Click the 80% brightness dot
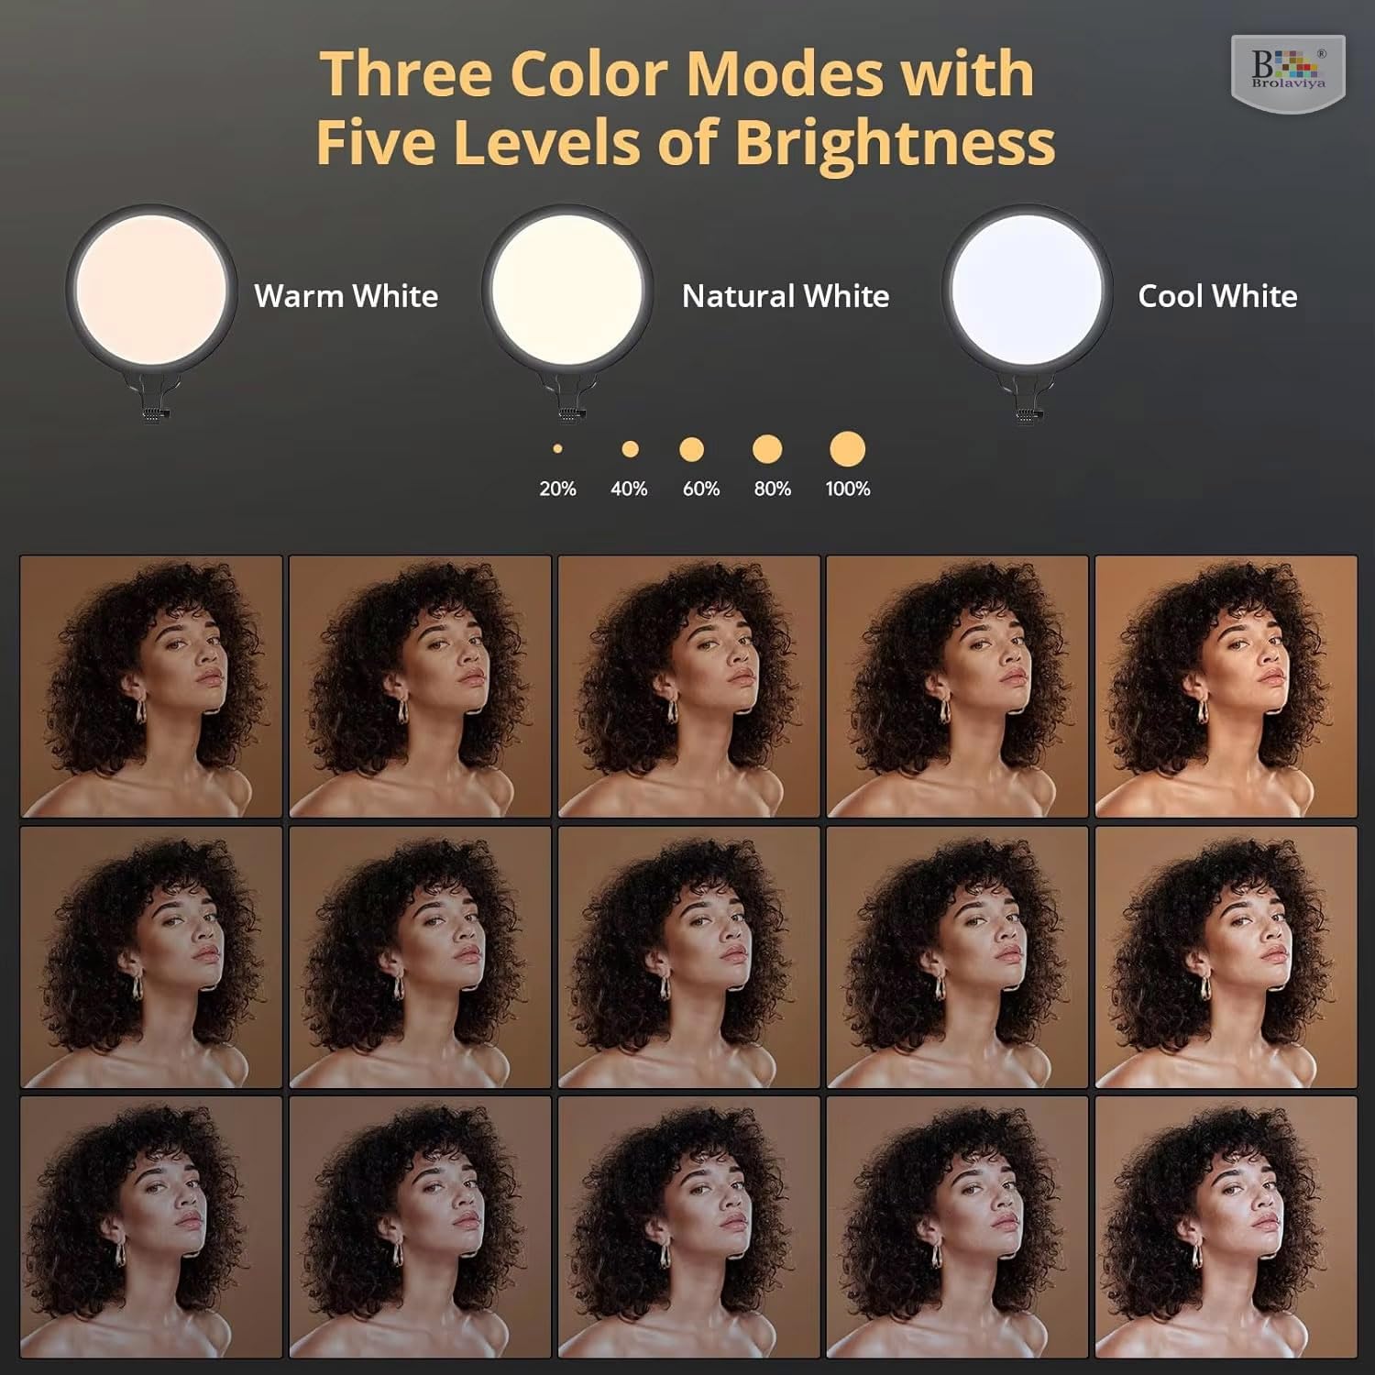 pos(767,449)
